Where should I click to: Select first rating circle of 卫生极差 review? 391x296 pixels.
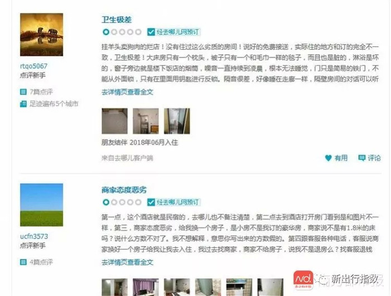106,32
